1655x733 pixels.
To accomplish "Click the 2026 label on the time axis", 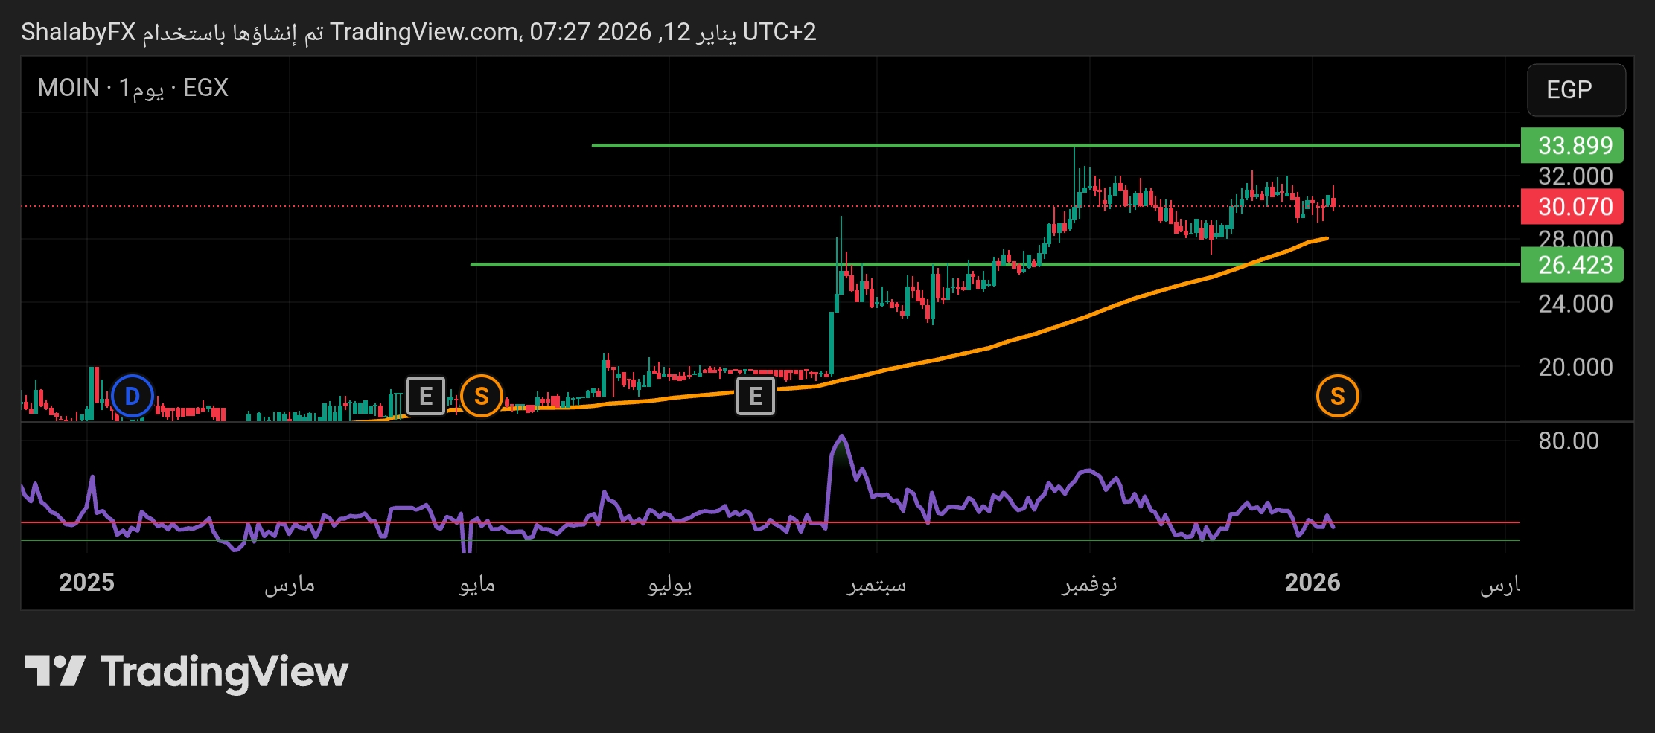I will 1312,583.
